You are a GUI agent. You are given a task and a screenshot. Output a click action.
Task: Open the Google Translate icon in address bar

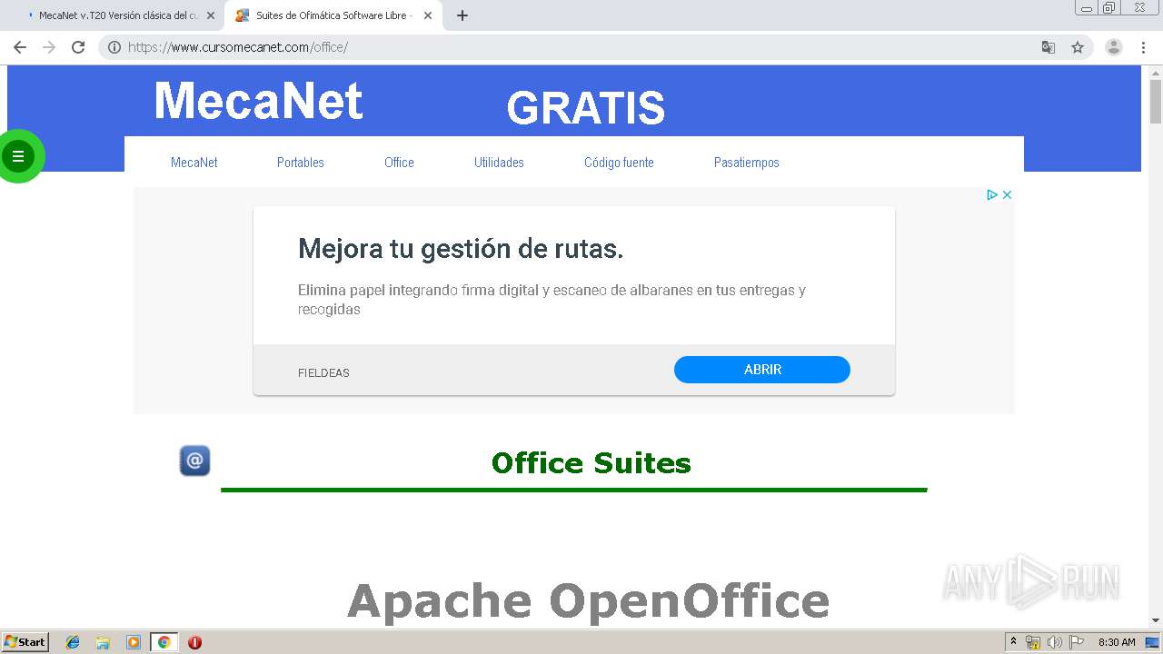click(1049, 47)
